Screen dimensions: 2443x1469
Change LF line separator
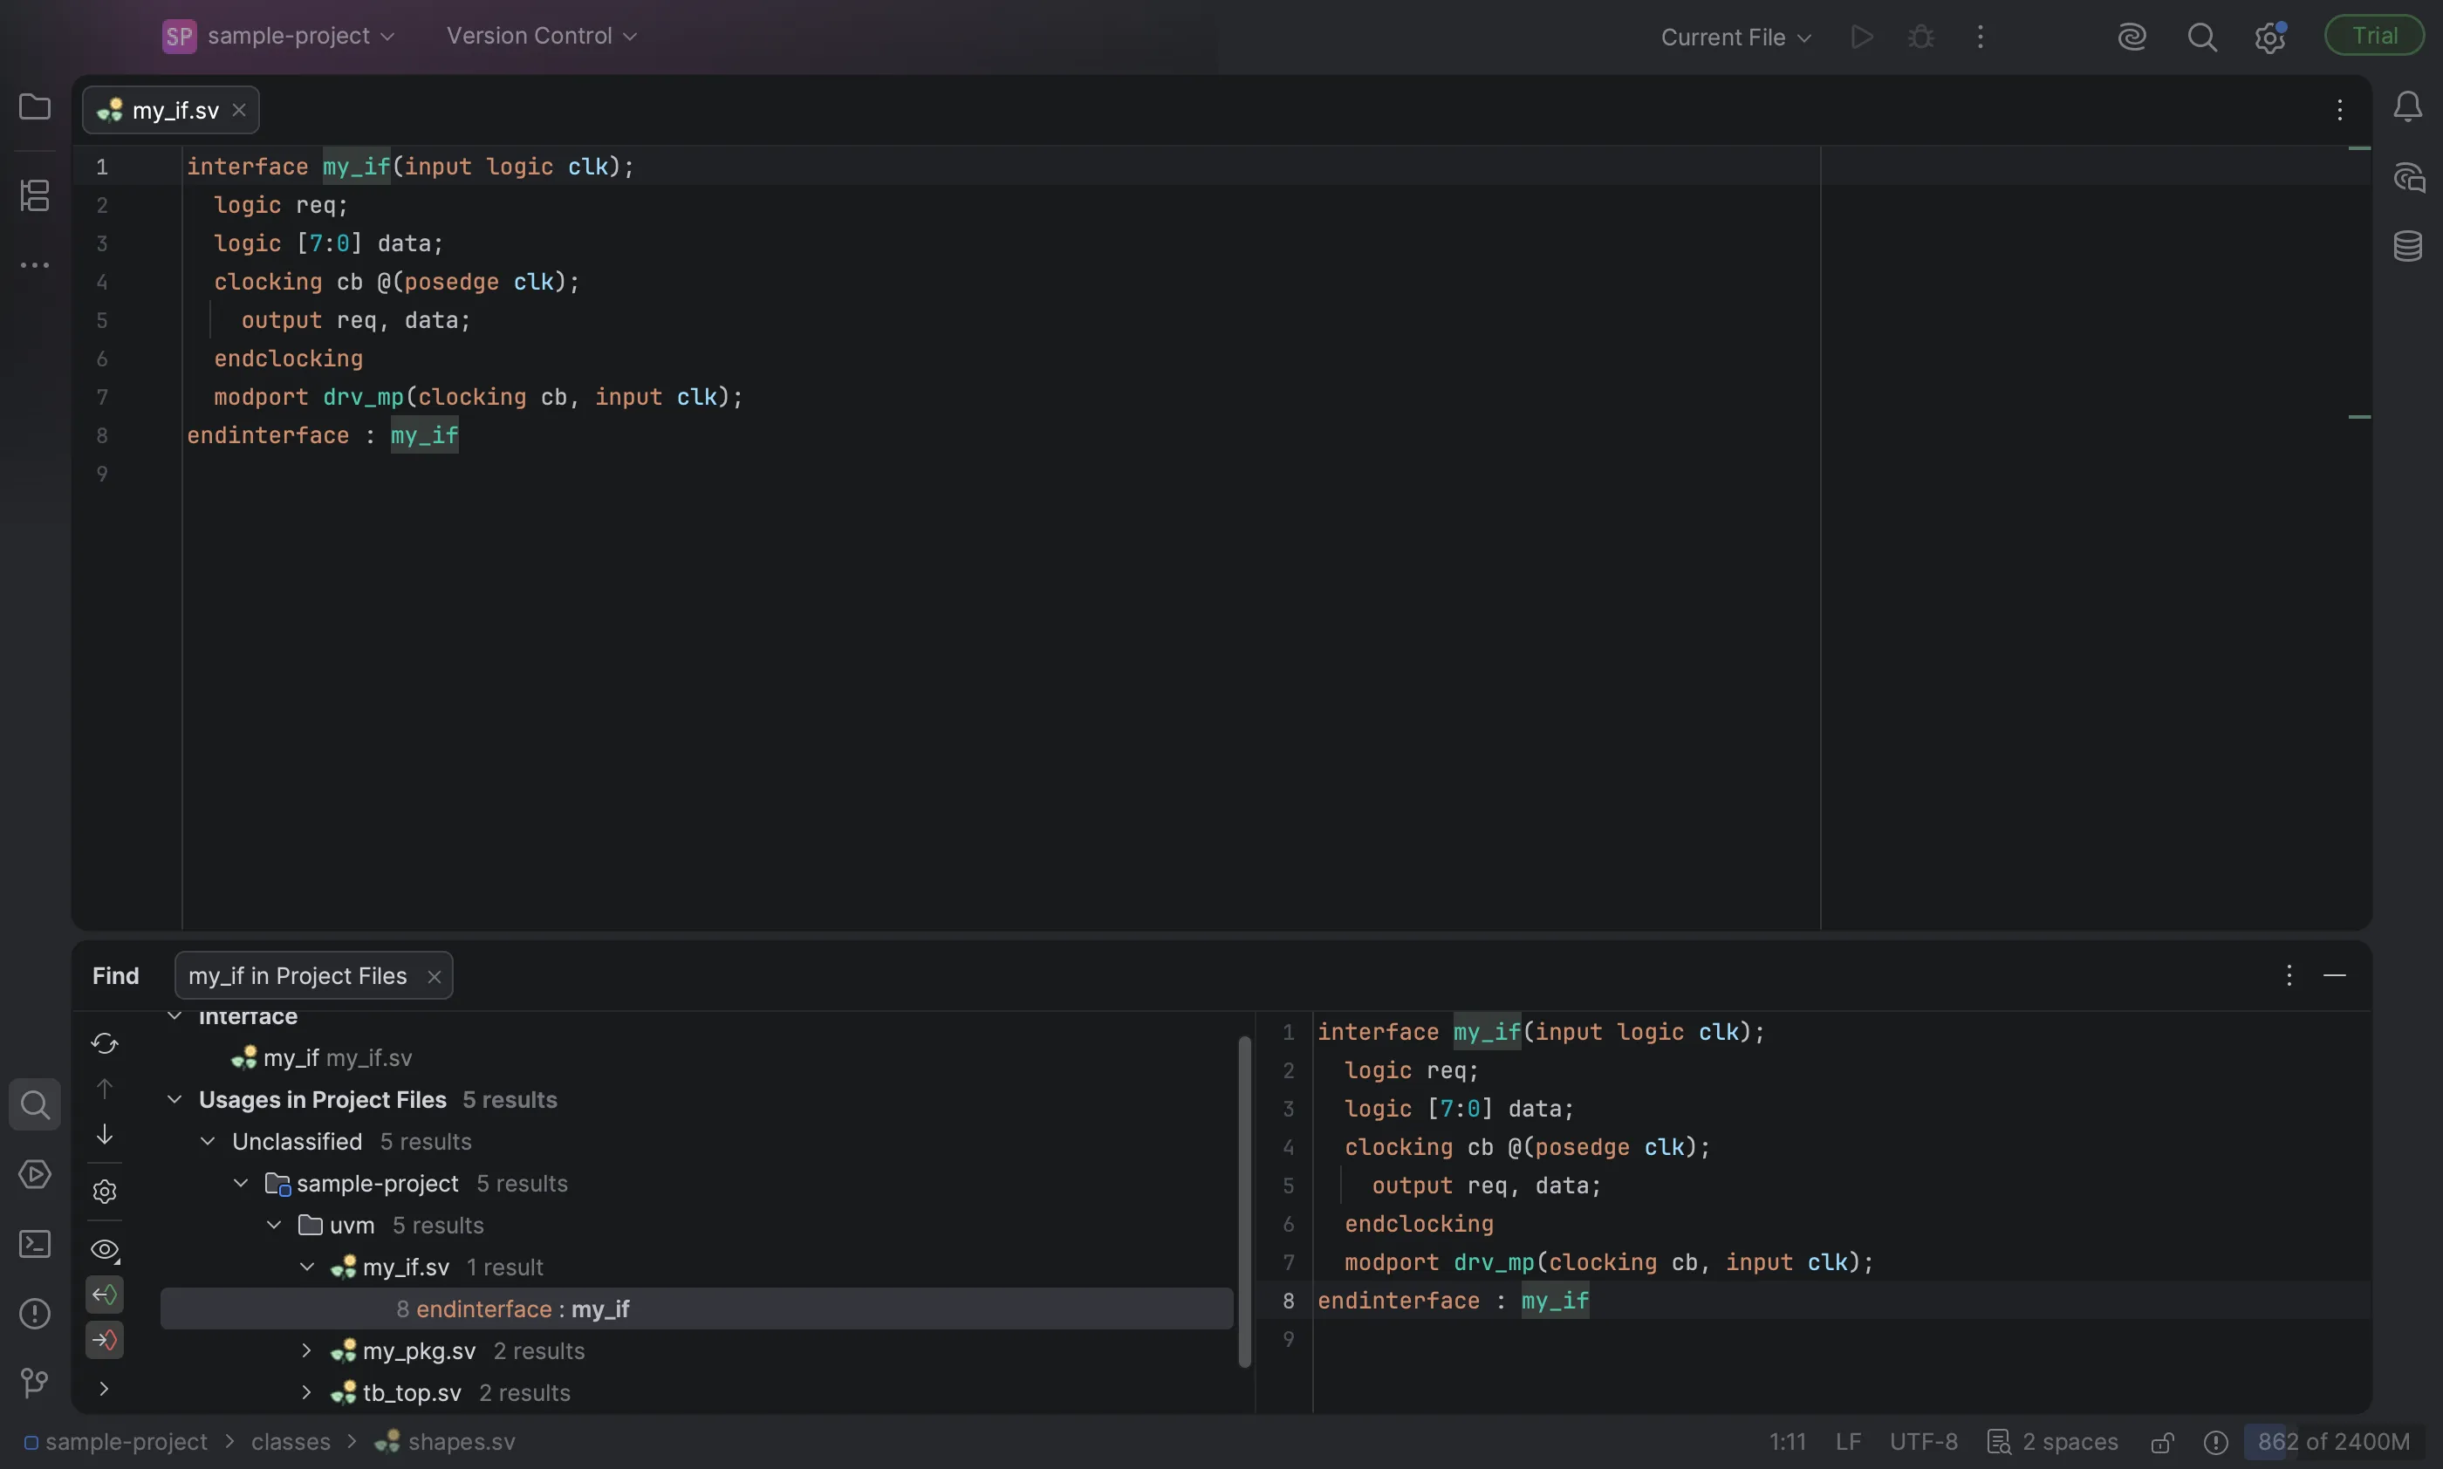click(x=1847, y=1442)
